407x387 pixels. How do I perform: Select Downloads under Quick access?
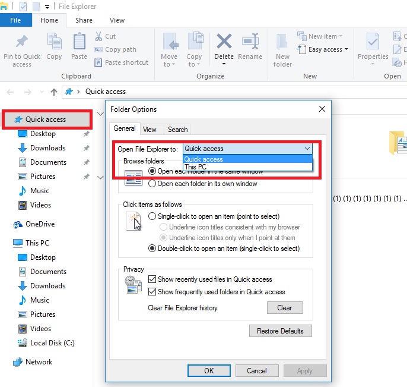47,148
